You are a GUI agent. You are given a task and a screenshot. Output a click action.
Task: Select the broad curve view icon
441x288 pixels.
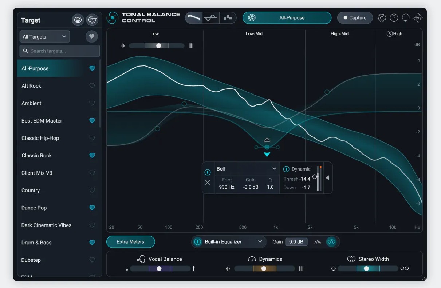point(194,18)
